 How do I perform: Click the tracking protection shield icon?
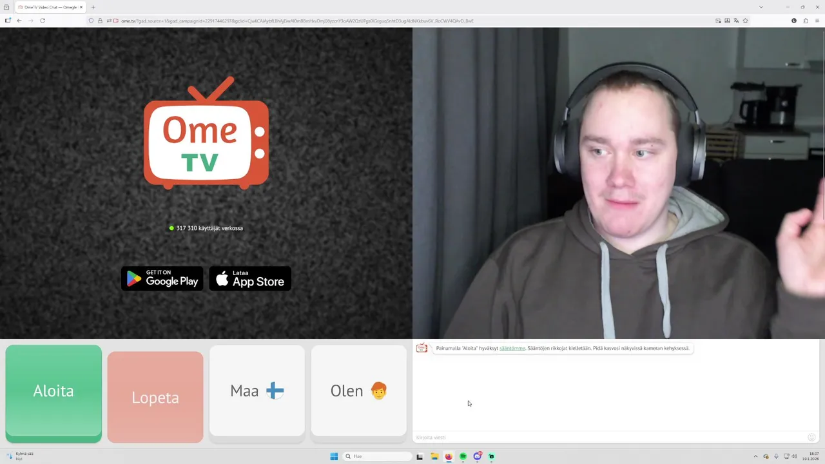click(91, 21)
